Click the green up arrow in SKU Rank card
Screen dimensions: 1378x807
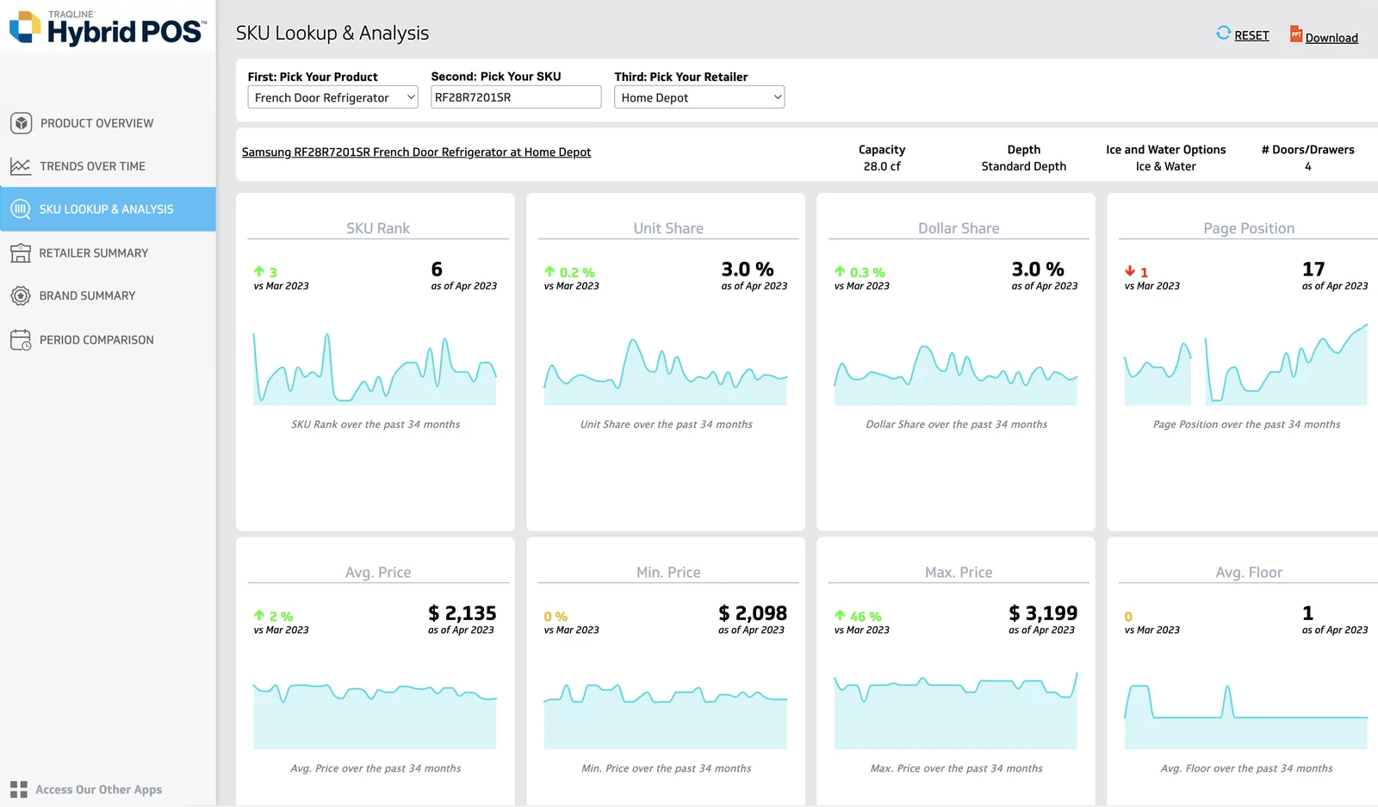[x=258, y=271]
